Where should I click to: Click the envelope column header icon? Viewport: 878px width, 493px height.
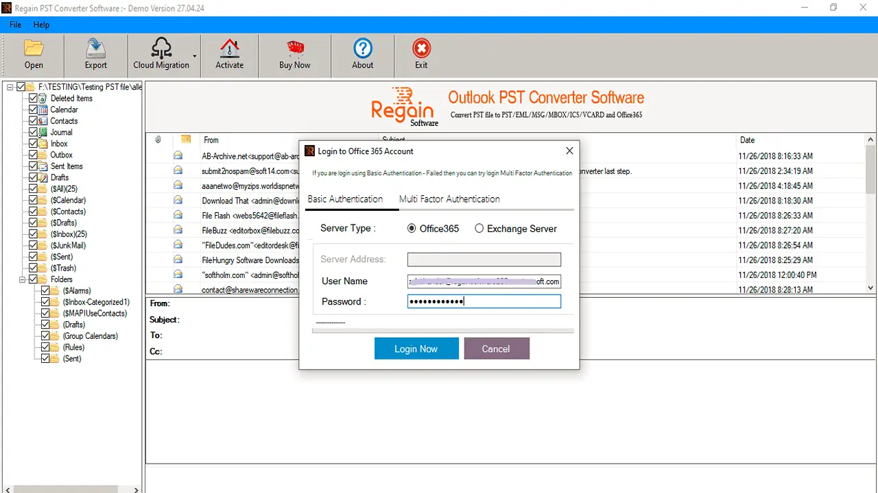185,140
